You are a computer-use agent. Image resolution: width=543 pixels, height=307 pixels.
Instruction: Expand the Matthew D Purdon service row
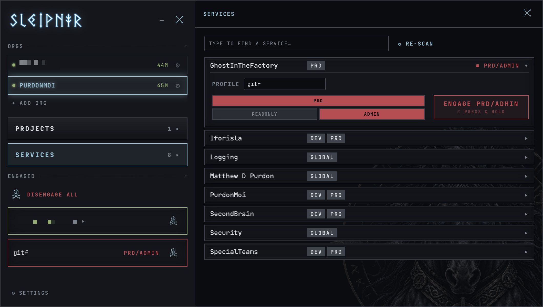pos(526,176)
